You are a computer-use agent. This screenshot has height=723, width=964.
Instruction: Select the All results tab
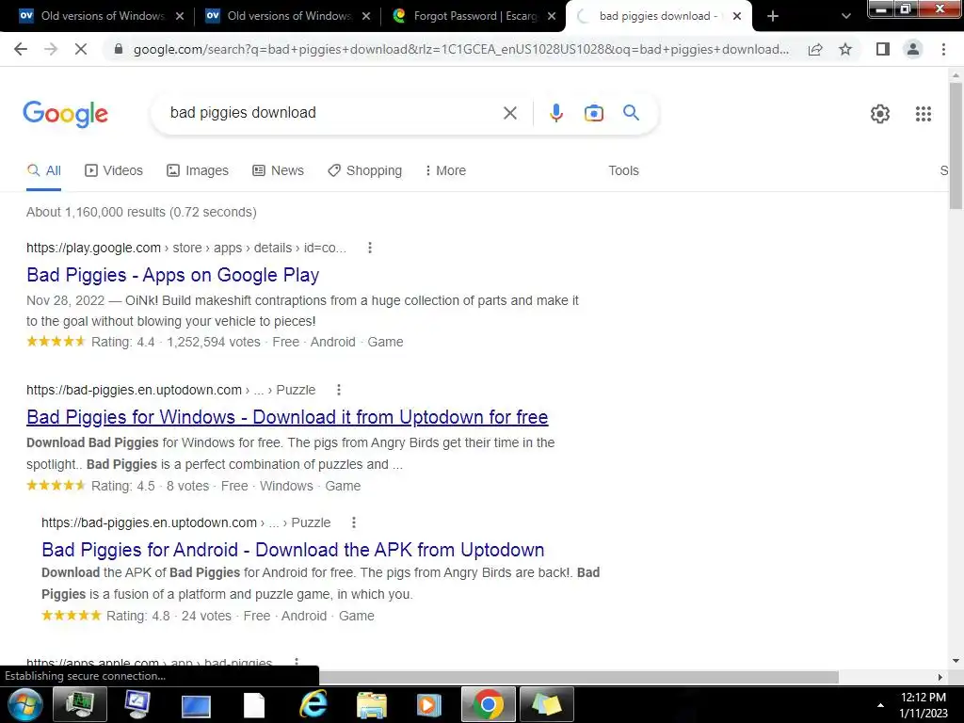(x=43, y=171)
